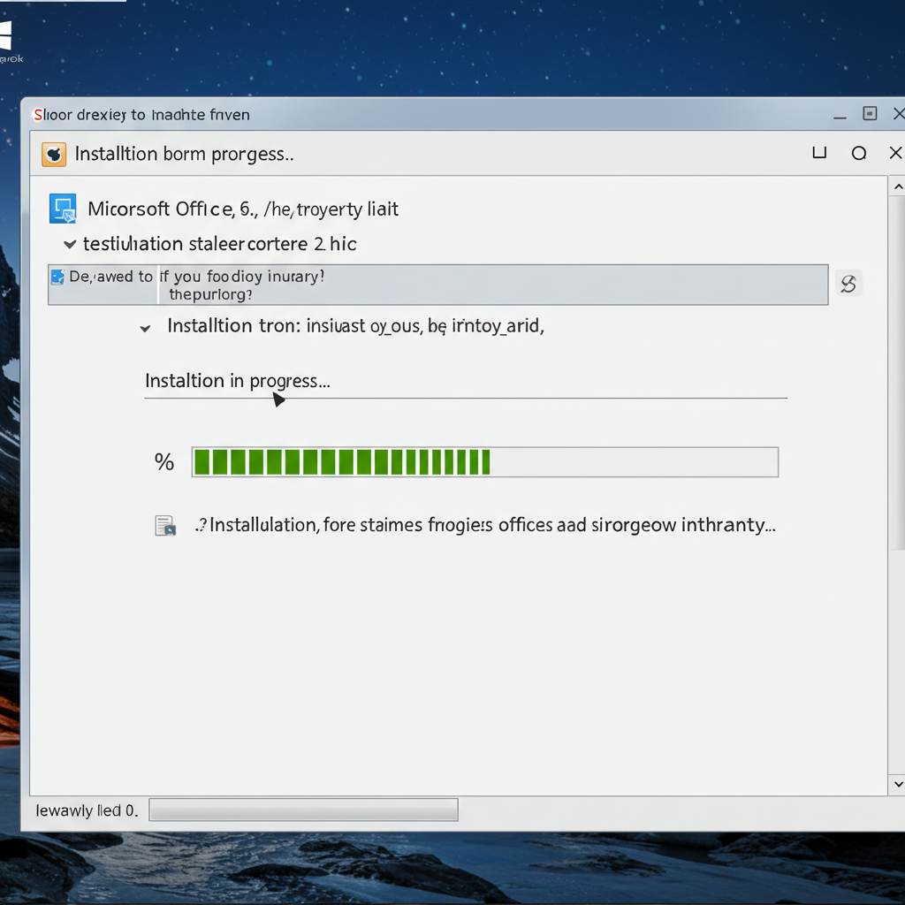Click the green installation progress bar
The width and height of the screenshot is (905, 905).
point(485,461)
